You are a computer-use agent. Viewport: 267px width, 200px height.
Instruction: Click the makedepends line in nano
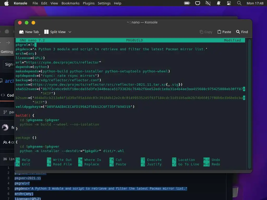pyautogui.click(x=93, y=71)
